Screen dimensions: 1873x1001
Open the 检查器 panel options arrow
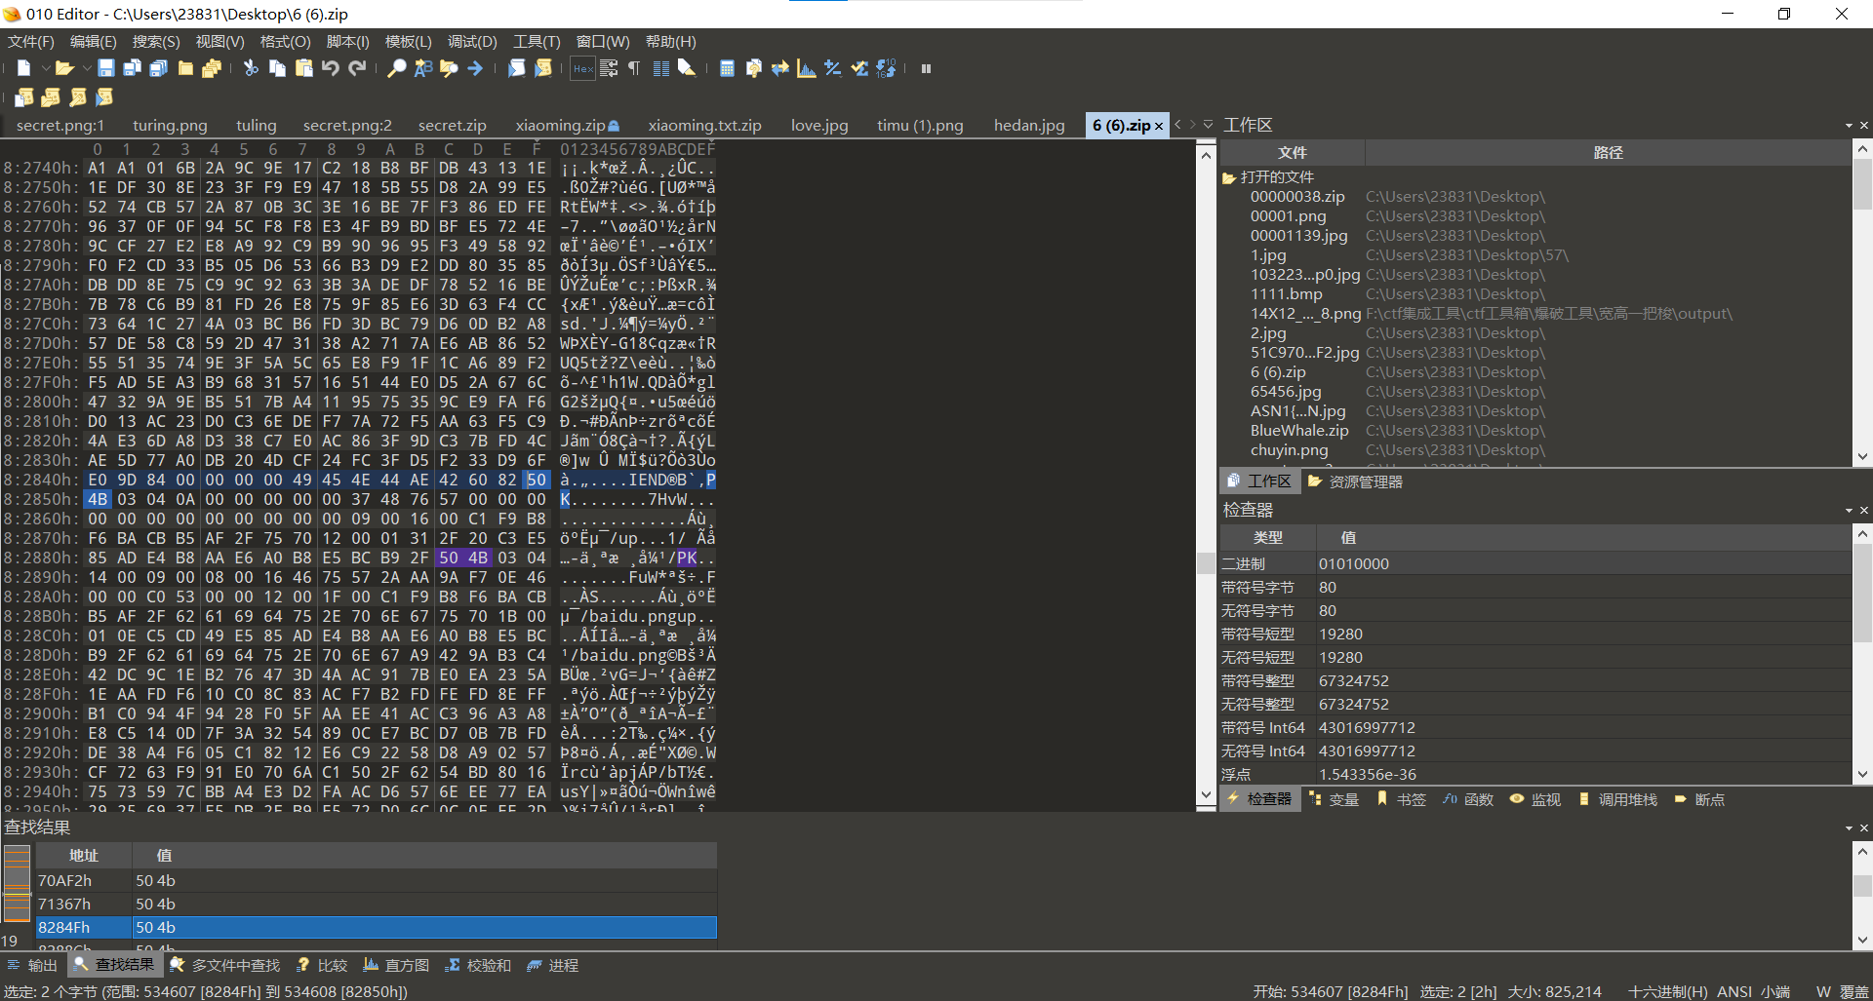[1849, 511]
